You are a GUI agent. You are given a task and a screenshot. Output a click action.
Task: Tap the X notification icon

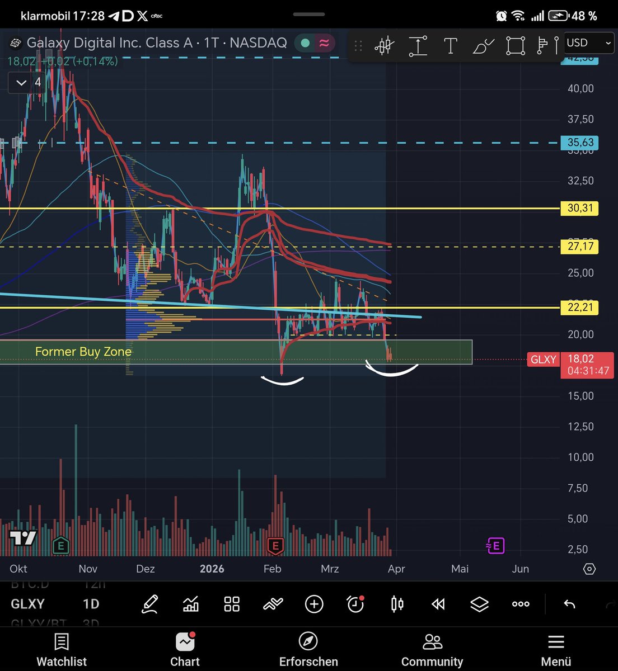[142, 16]
